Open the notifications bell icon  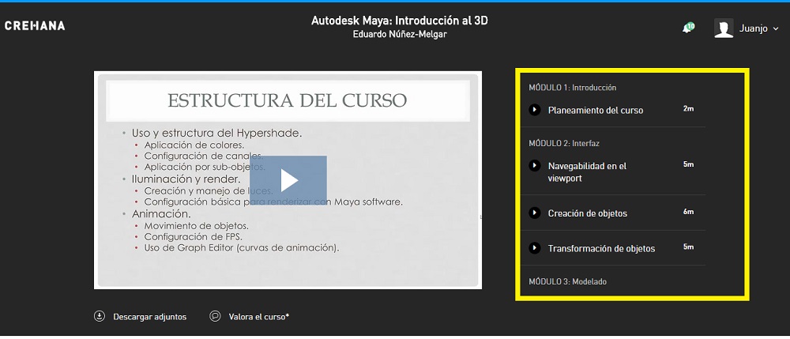click(688, 28)
